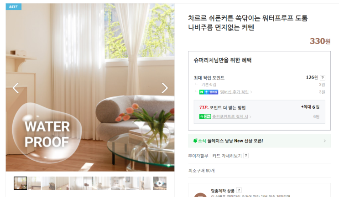Open help next to 카드 자세히보기
The width and height of the screenshot is (339, 197).
(x=246, y=156)
